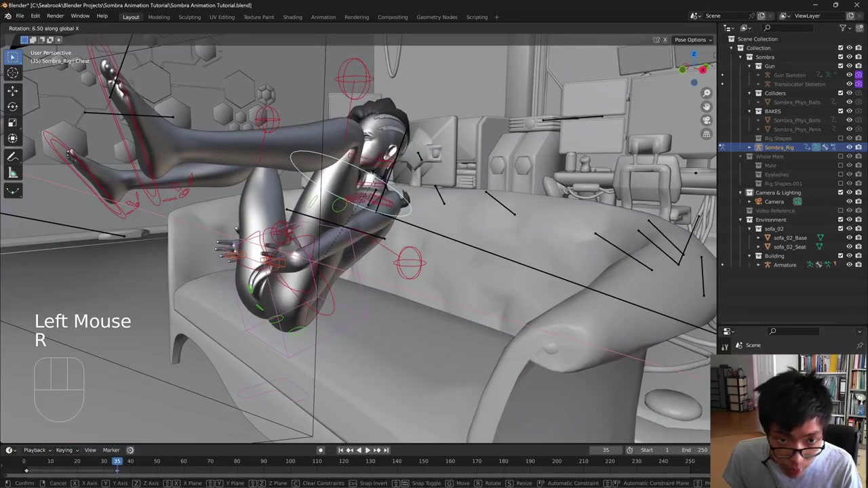Activate the Move tool
Viewport: 868px width, 488px height.
pyautogui.click(x=12, y=90)
